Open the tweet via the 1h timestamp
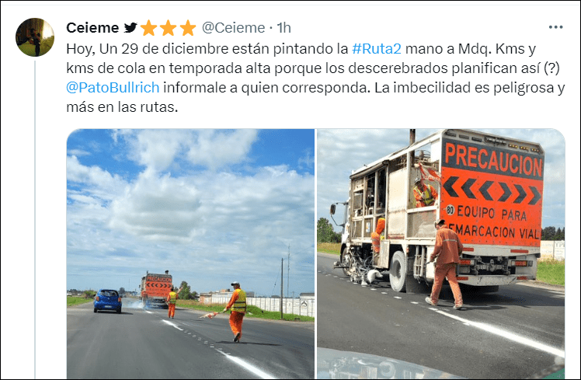This screenshot has height=380, width=581. pyautogui.click(x=284, y=28)
